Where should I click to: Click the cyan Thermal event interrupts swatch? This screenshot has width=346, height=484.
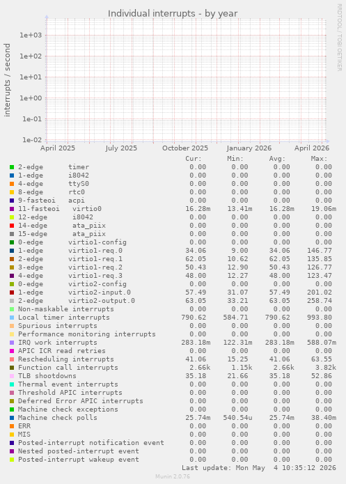pos(12,384)
